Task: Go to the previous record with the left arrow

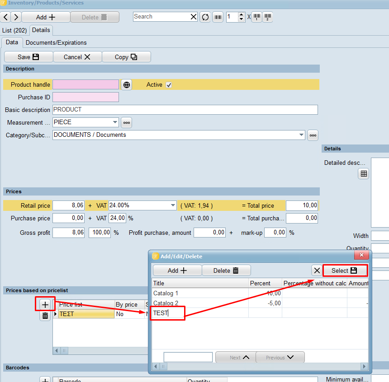Action: [x=5, y=17]
